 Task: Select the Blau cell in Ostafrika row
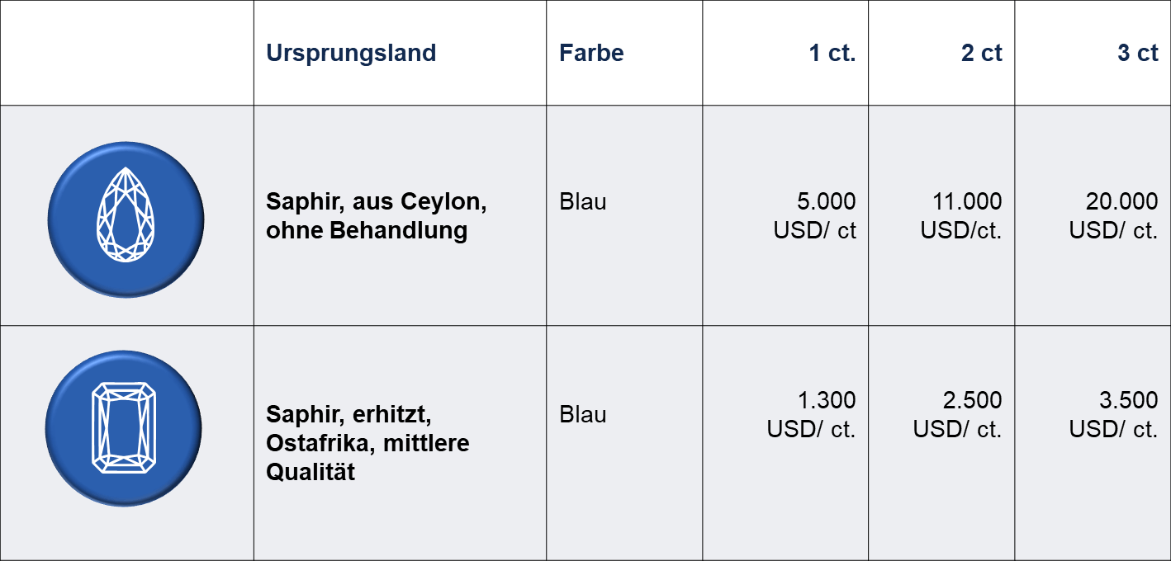(582, 414)
